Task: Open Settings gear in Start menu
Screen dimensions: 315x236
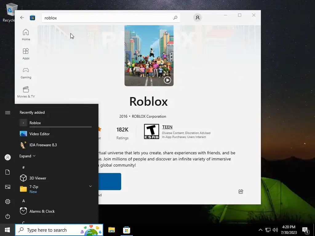Action: point(8,202)
